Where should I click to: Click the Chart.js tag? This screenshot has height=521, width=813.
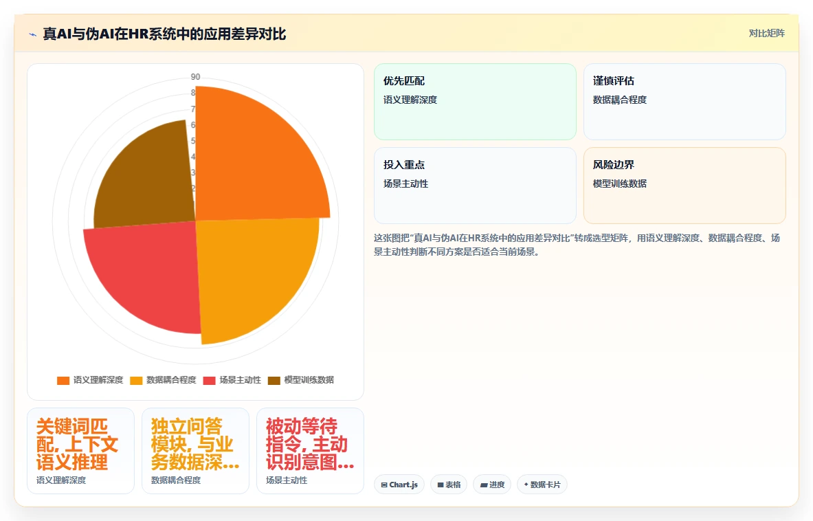click(399, 485)
